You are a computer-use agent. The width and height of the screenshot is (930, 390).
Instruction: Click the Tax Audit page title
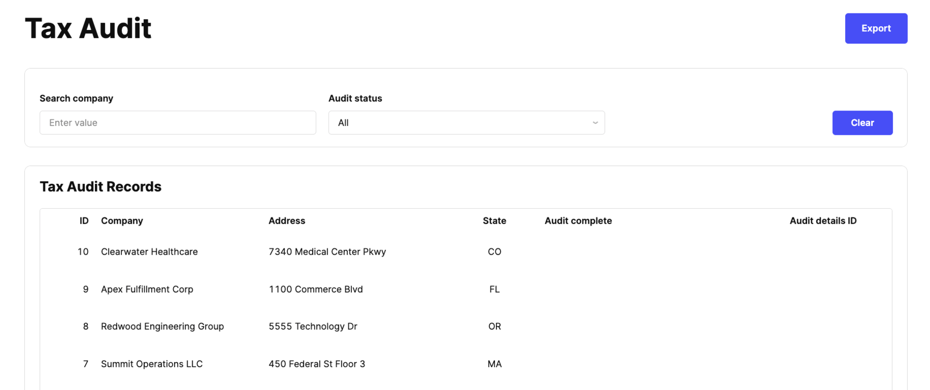[88, 28]
